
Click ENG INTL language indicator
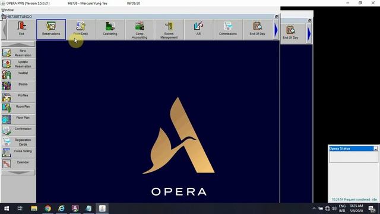click(x=342, y=209)
